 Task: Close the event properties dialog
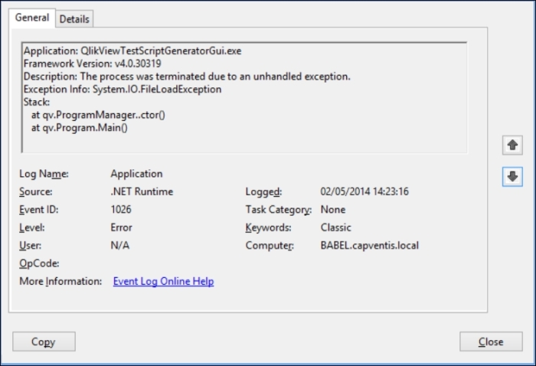point(491,341)
